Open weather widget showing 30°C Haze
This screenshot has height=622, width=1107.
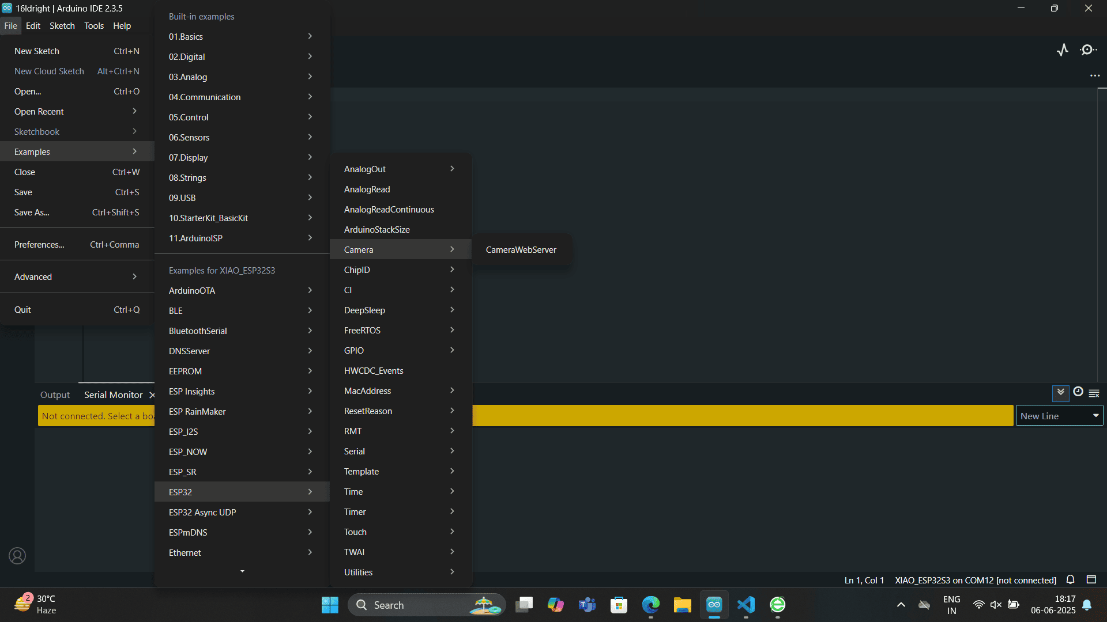pos(36,605)
